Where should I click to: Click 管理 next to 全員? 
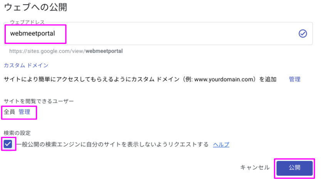coord(24,112)
